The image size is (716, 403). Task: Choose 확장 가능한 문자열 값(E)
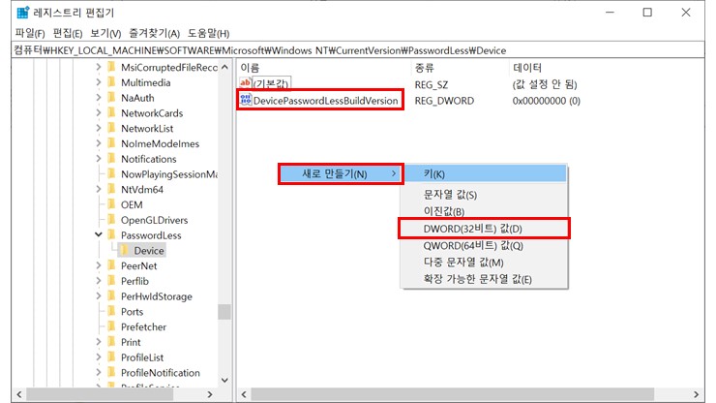click(484, 280)
